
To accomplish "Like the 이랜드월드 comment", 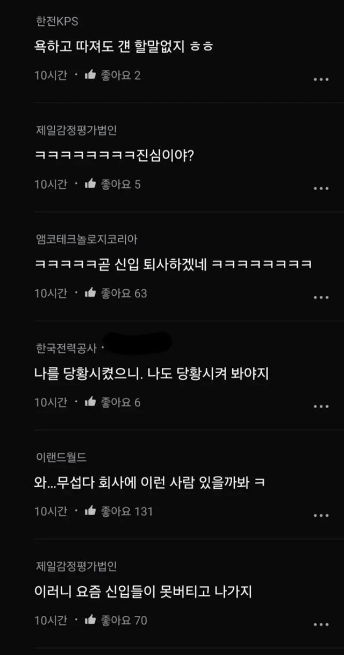I will tap(90, 511).
